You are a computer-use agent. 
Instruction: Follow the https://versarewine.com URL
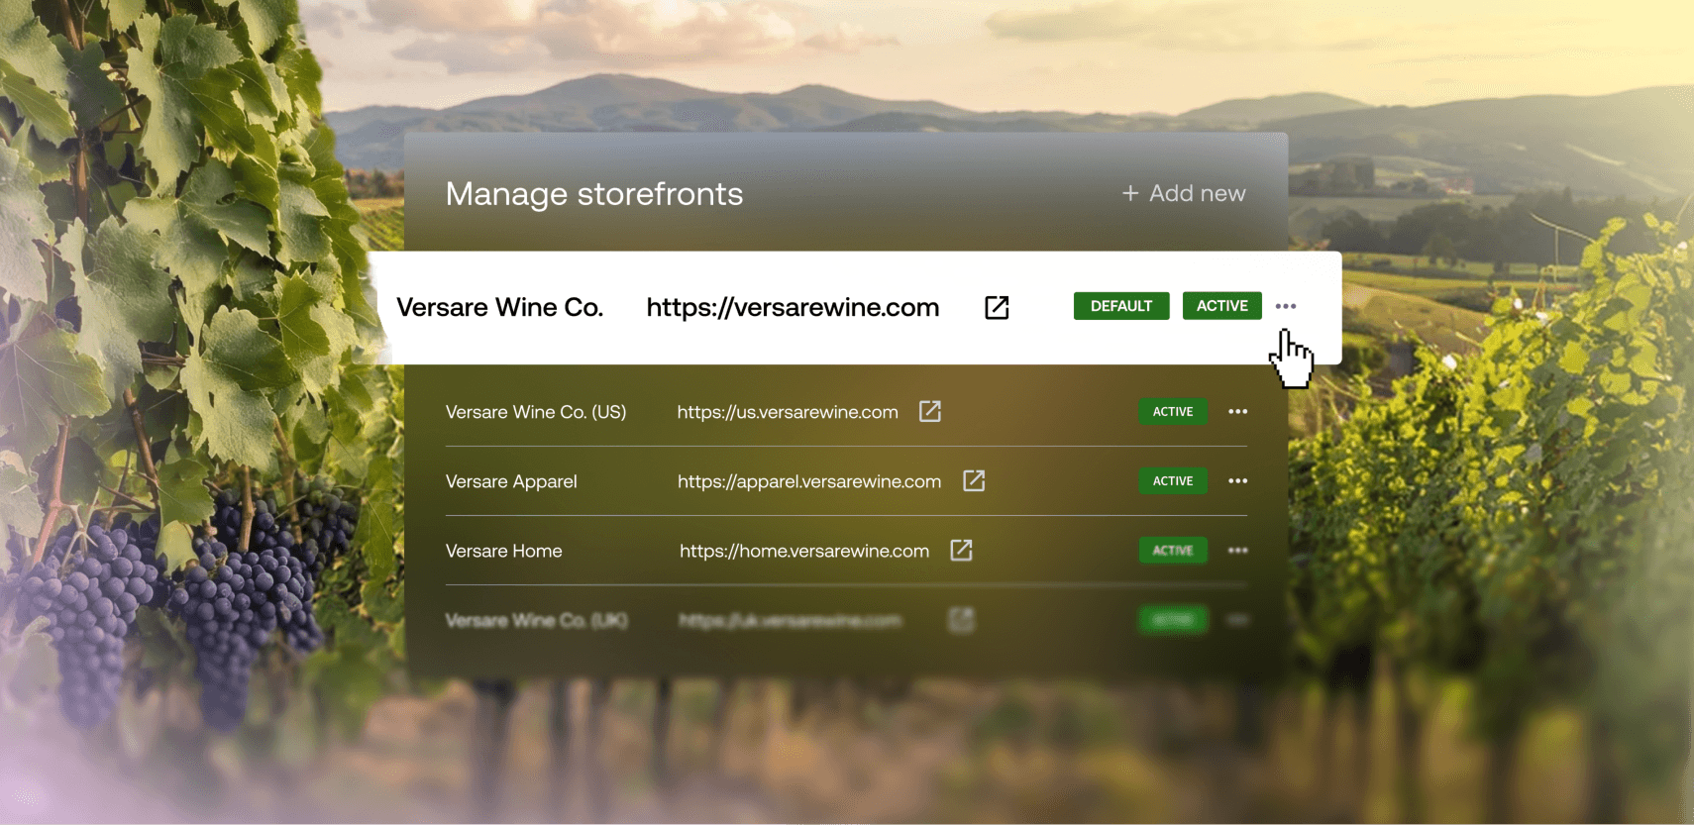[x=793, y=307]
